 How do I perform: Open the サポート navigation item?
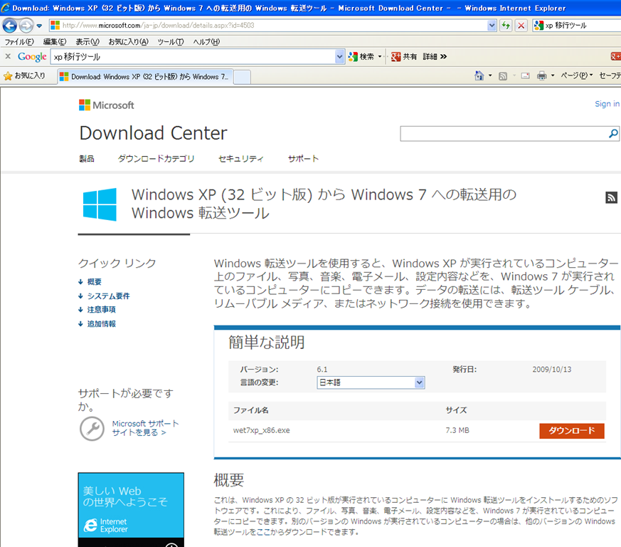coord(303,159)
